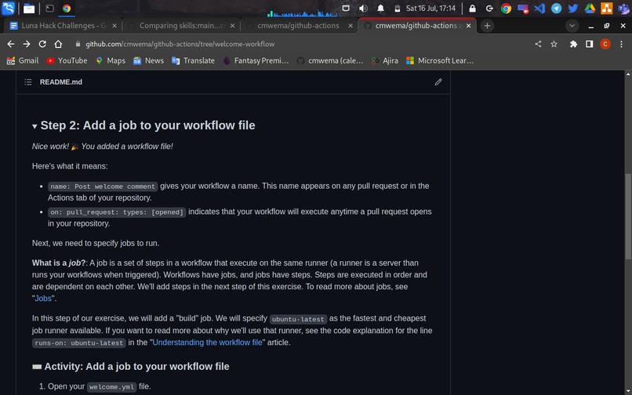View site information via the padlock icon
The height and width of the screenshot is (395, 632).
pyautogui.click(x=78, y=44)
